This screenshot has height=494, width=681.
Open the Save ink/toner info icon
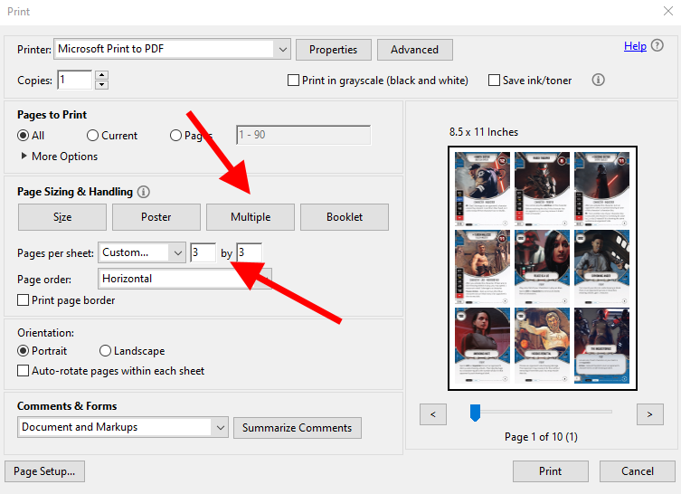[x=598, y=80]
